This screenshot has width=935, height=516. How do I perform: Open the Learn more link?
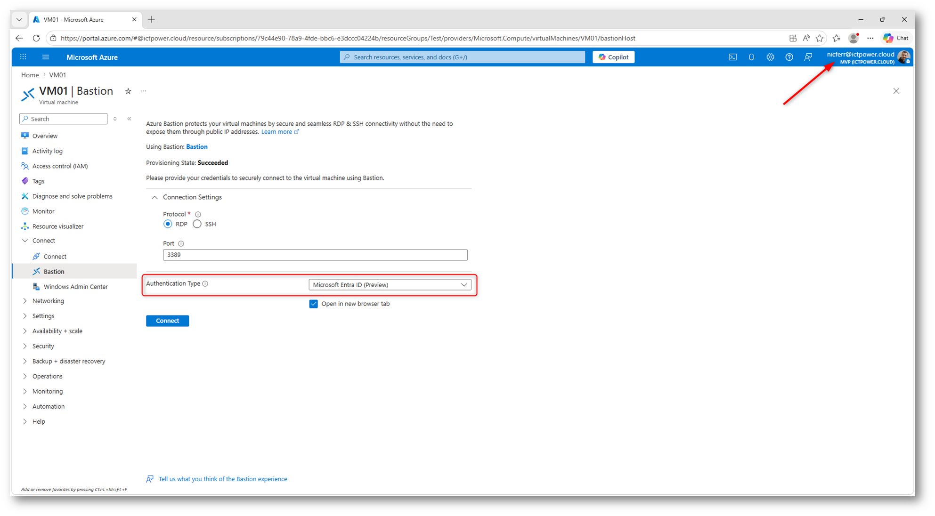point(277,132)
